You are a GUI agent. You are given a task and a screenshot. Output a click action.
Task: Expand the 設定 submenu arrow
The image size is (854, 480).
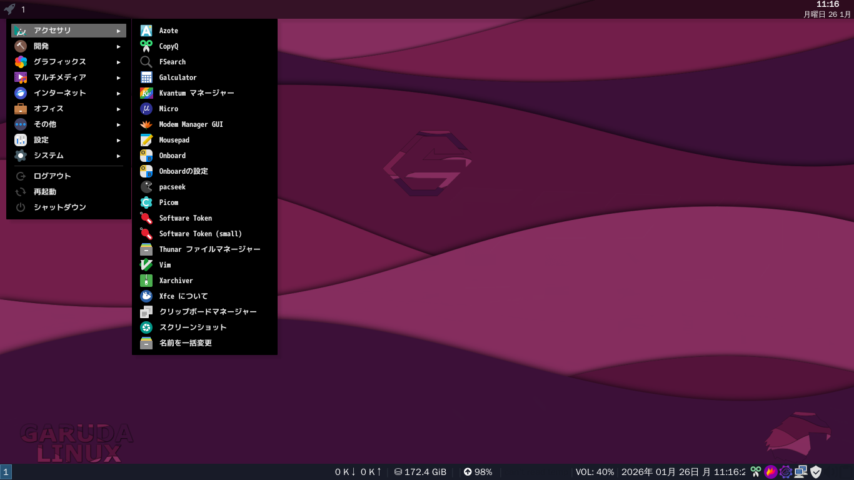(118, 140)
